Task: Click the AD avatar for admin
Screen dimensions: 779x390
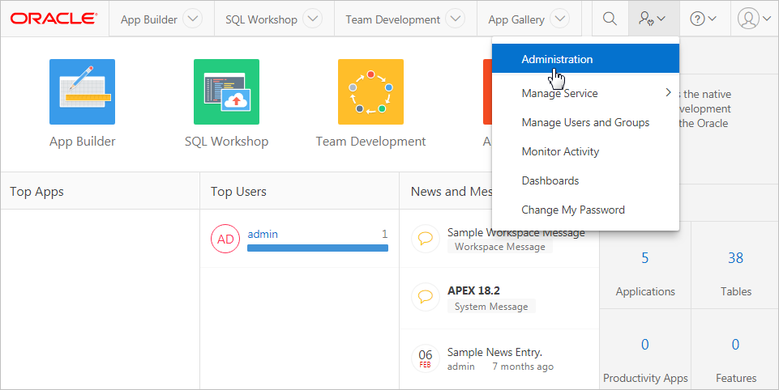Action: [225, 239]
